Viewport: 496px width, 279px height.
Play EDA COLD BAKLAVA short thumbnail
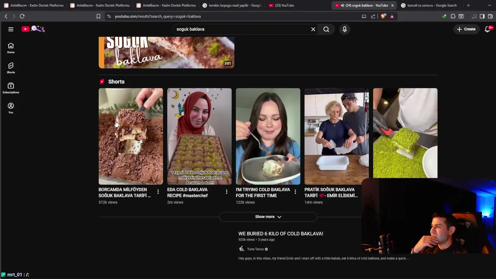tap(199, 136)
